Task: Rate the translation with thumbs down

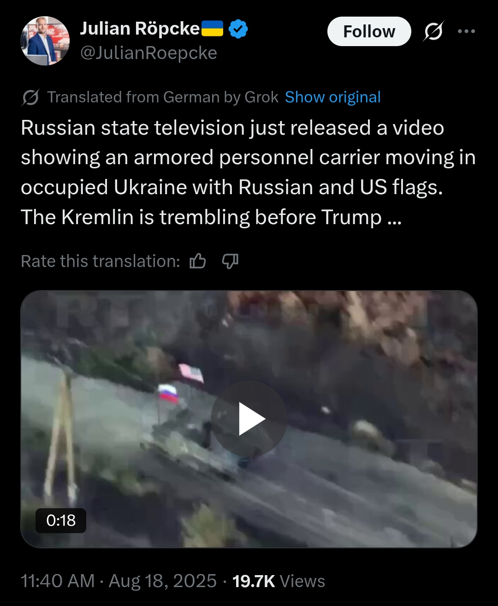Action: tap(230, 261)
